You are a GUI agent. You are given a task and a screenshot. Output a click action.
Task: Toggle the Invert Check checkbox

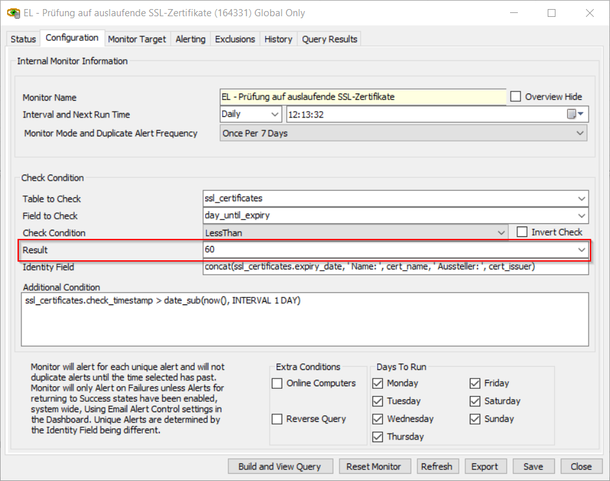coord(522,232)
